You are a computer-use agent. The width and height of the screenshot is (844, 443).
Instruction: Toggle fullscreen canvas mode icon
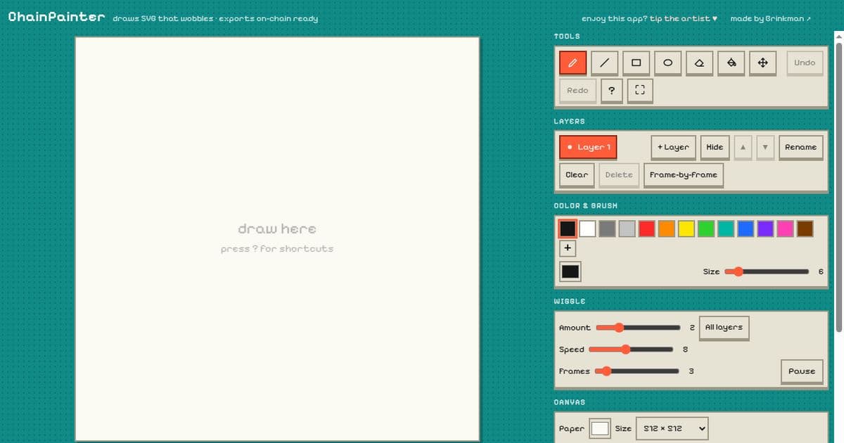pos(639,90)
